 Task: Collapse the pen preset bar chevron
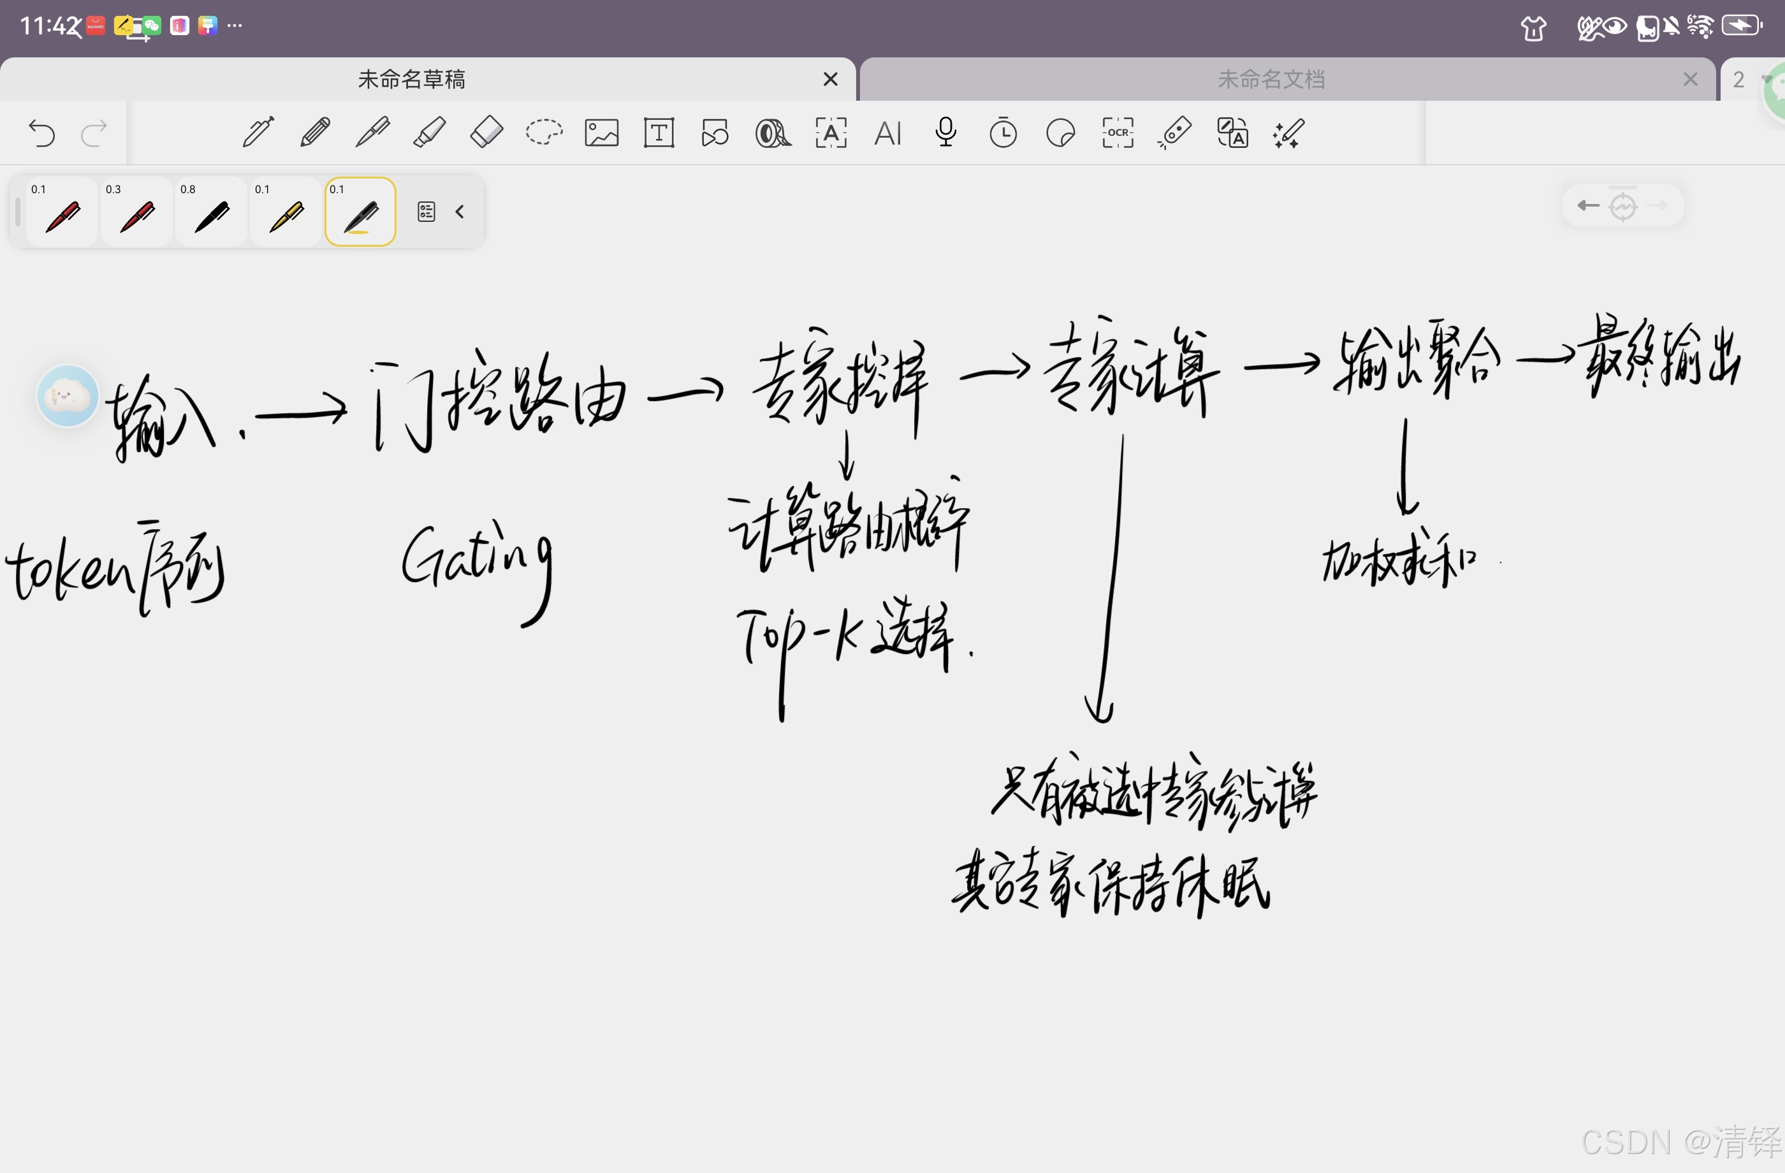coord(460,212)
